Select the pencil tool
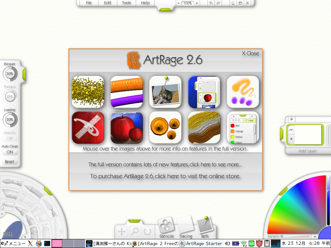Viewport: 331px width, 248px height. [x=33, y=190]
